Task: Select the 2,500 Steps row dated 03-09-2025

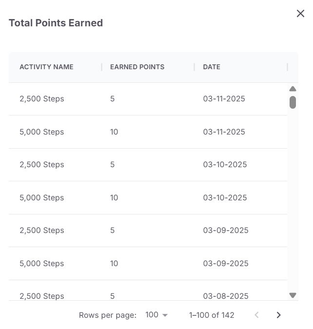Action: (x=148, y=231)
